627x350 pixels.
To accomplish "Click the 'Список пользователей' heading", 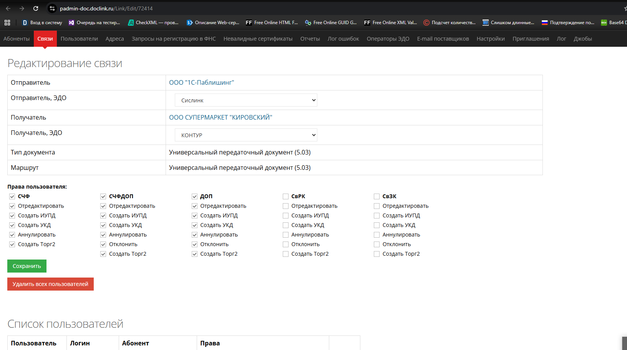I will click(65, 324).
